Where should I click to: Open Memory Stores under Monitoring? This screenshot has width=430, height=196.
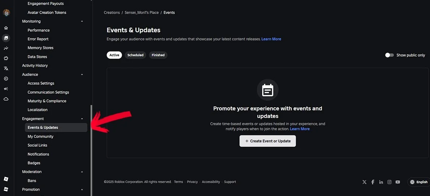(x=40, y=48)
